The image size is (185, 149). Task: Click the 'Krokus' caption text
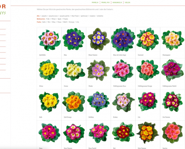click(115, 117)
